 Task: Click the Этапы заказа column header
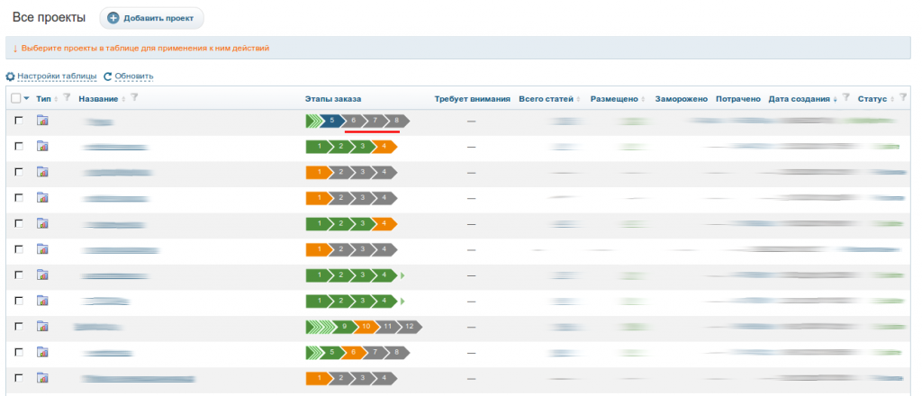[x=333, y=99]
